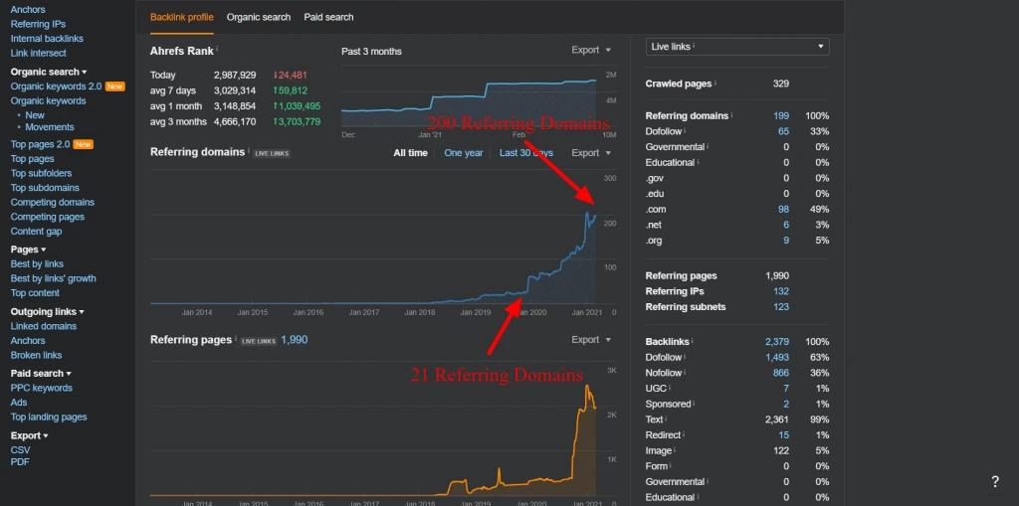The image size is (1019, 506).
Task: Switch referring domains chart to One year
Action: point(464,153)
